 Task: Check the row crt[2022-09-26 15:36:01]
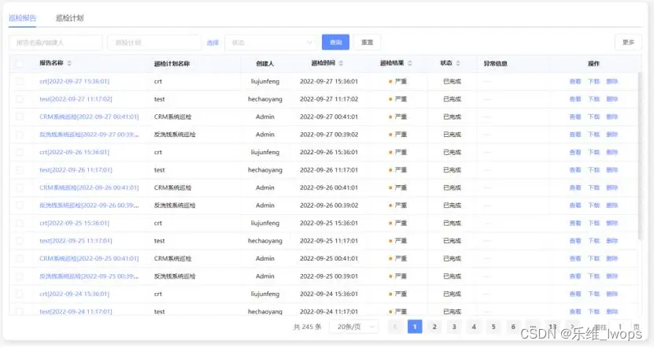[x=19, y=152]
